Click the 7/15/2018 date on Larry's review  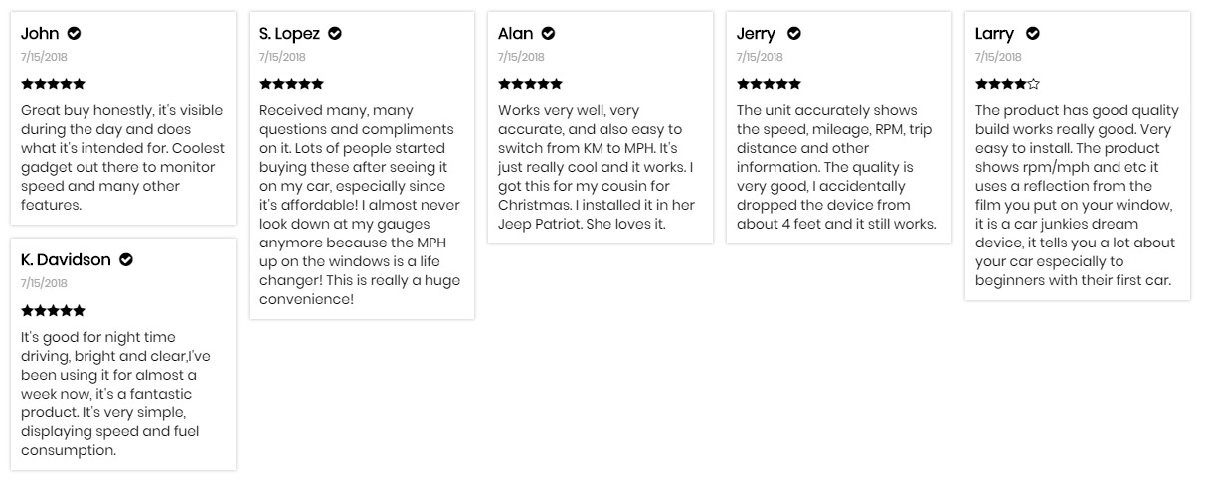[998, 58]
